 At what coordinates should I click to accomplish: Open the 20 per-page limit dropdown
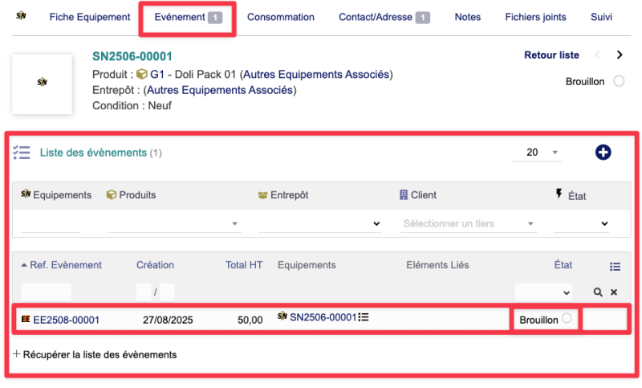(542, 153)
